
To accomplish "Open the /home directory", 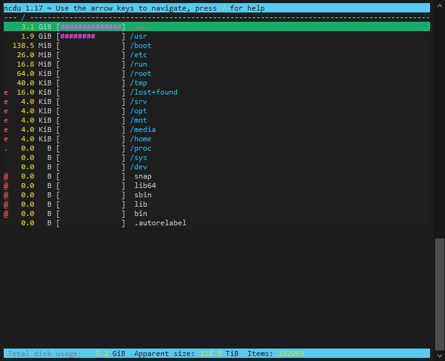I will point(140,139).
